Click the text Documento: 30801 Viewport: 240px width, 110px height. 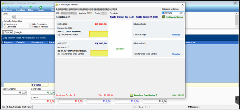coord(66,28)
